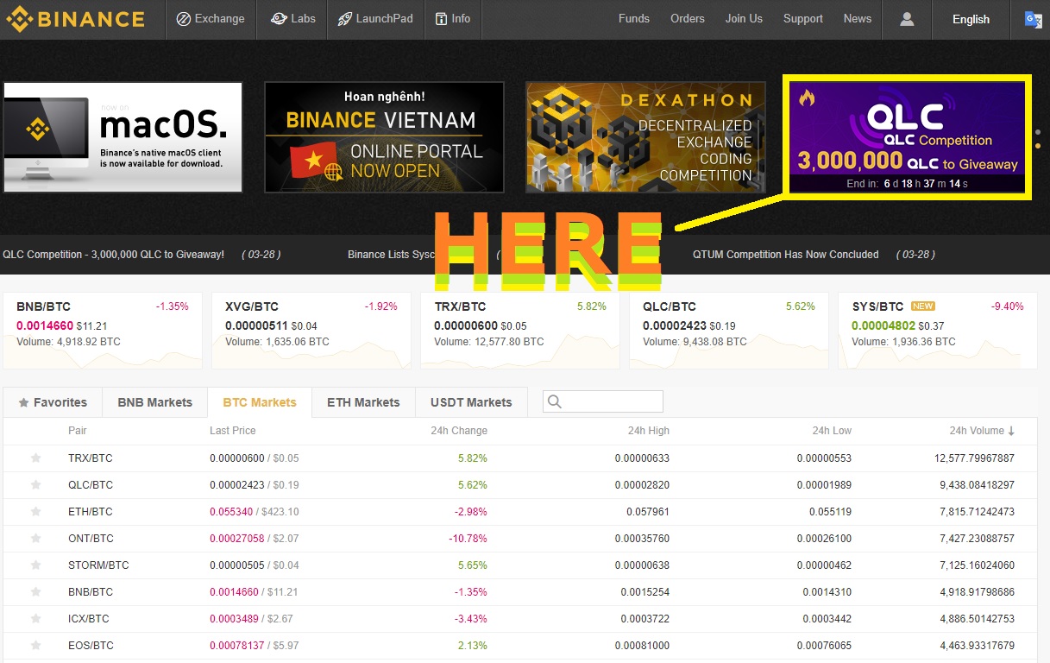1050x663 pixels.
Task: Click the ICX/BTC last price 0.0003489
Action: click(234, 619)
